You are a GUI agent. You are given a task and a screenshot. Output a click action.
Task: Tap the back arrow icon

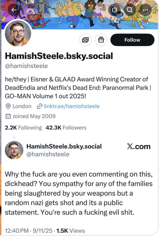[14, 10]
